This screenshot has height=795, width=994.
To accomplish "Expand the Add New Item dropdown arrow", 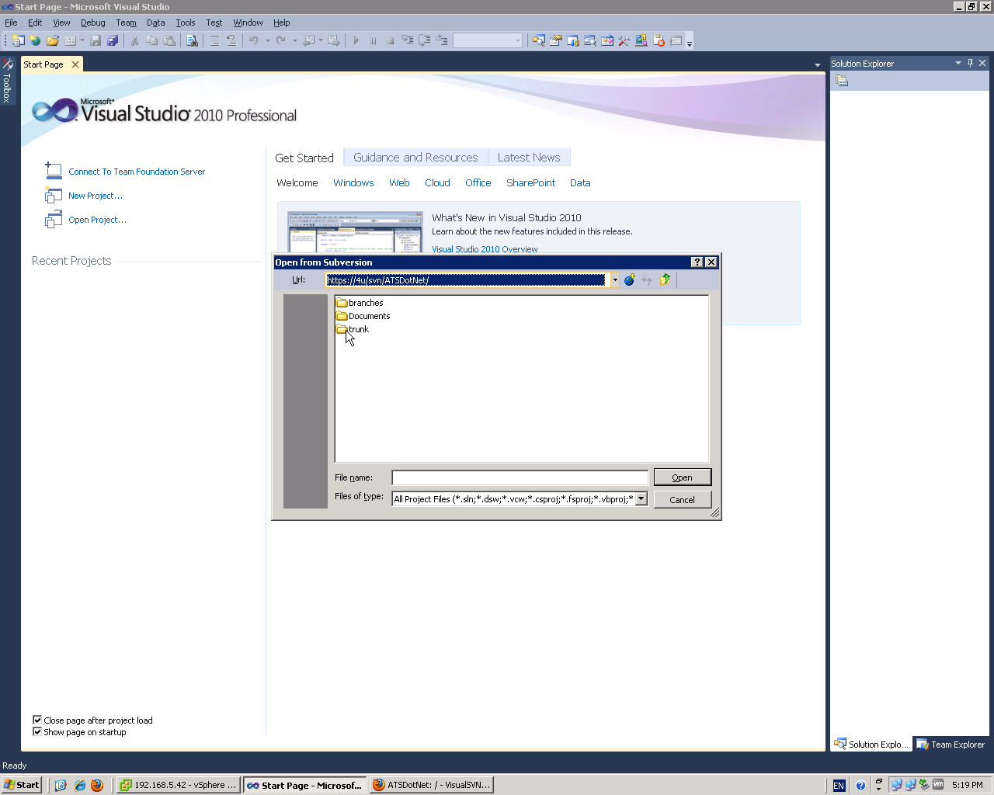I will coord(82,40).
